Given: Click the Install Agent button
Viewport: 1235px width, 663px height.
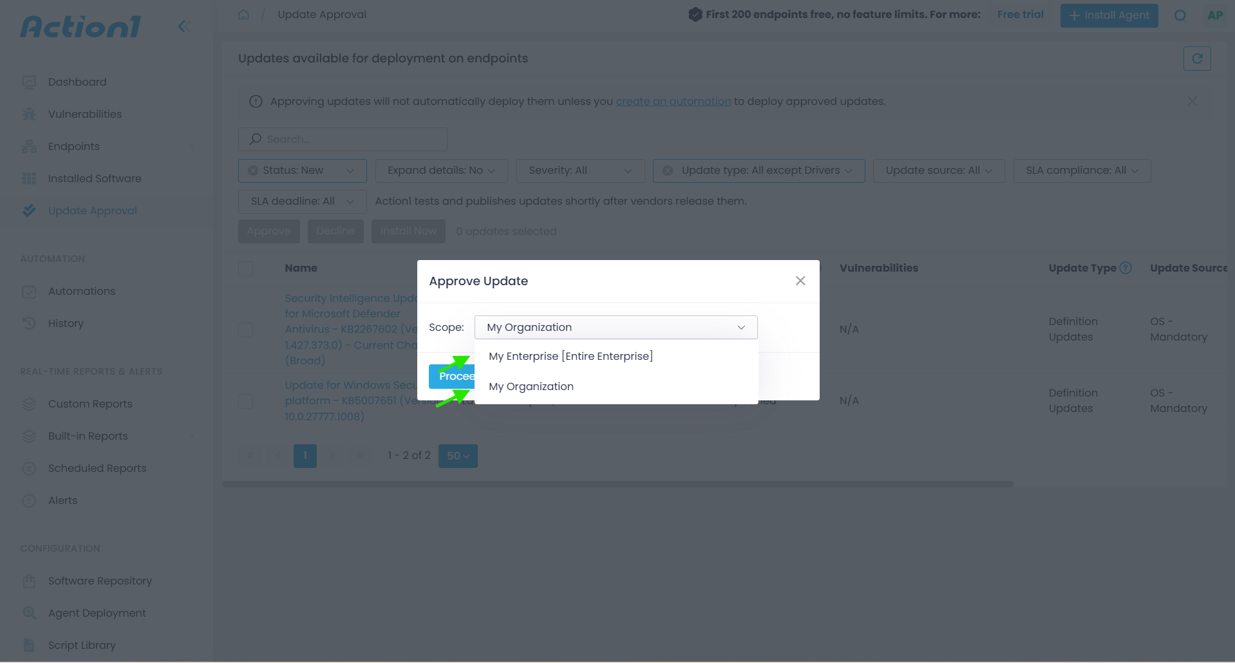Looking at the screenshot, I should [1109, 15].
